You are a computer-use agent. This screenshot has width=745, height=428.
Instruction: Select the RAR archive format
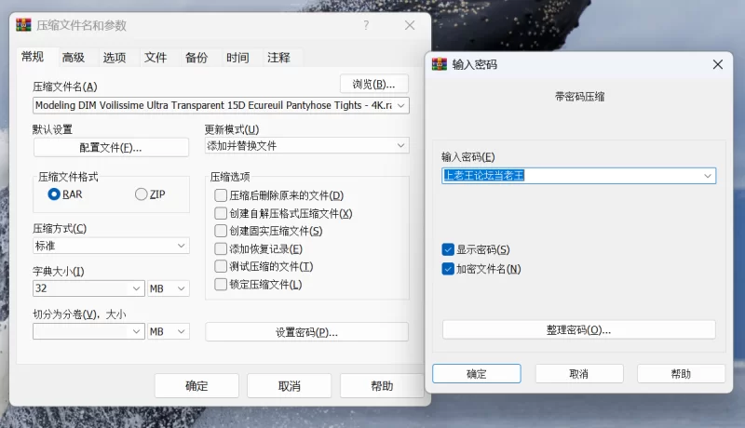click(x=55, y=194)
